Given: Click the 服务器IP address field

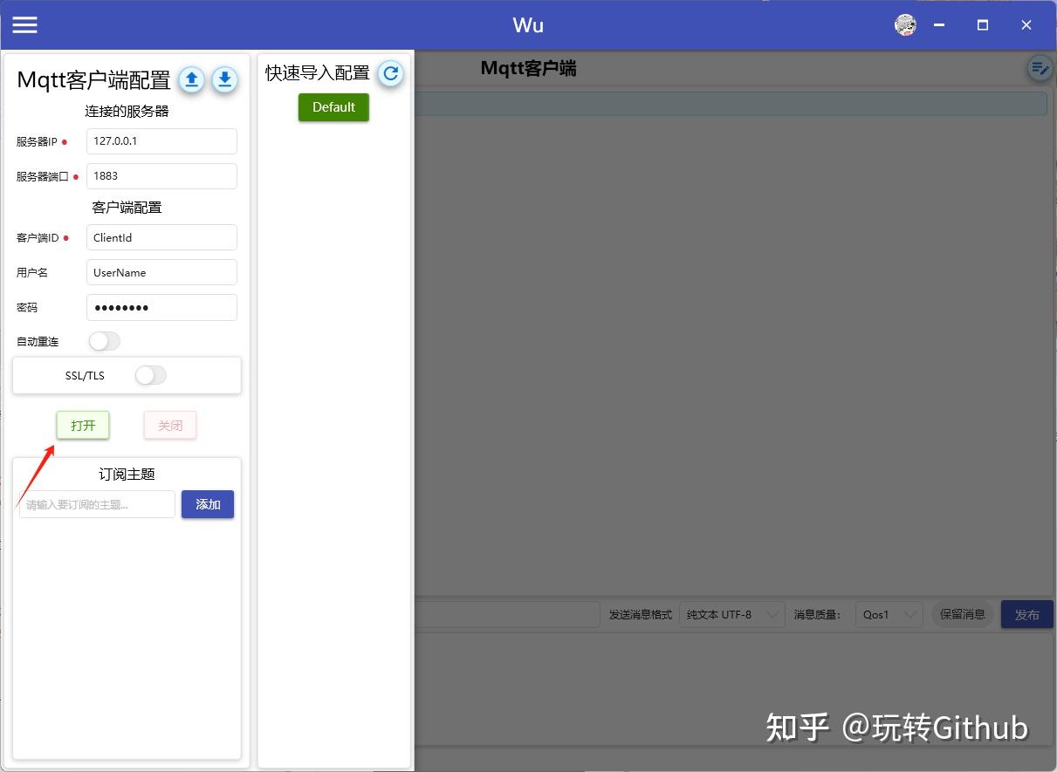Looking at the screenshot, I should 161,140.
